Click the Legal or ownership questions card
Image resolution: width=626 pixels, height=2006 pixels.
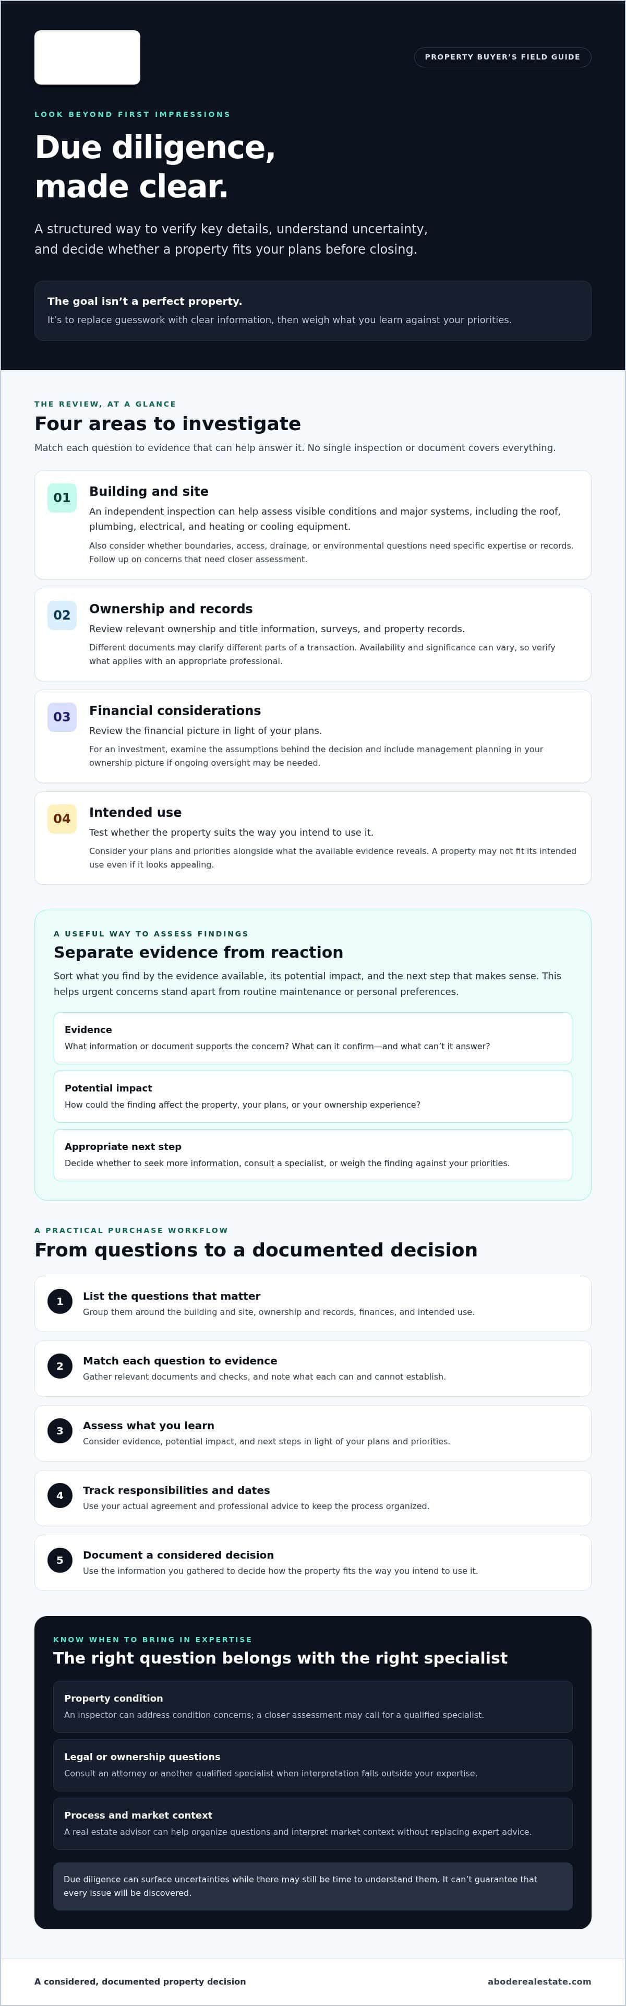click(x=313, y=1765)
